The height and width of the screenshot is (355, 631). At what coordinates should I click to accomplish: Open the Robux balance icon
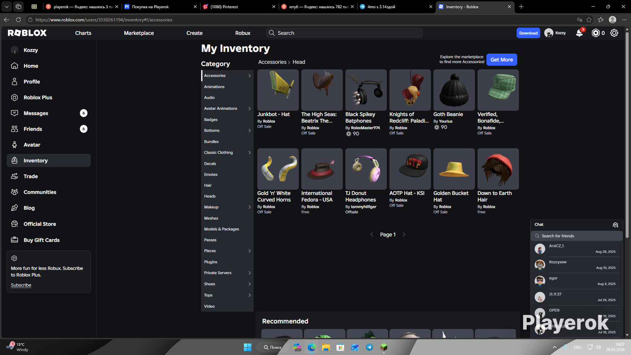pos(596,33)
